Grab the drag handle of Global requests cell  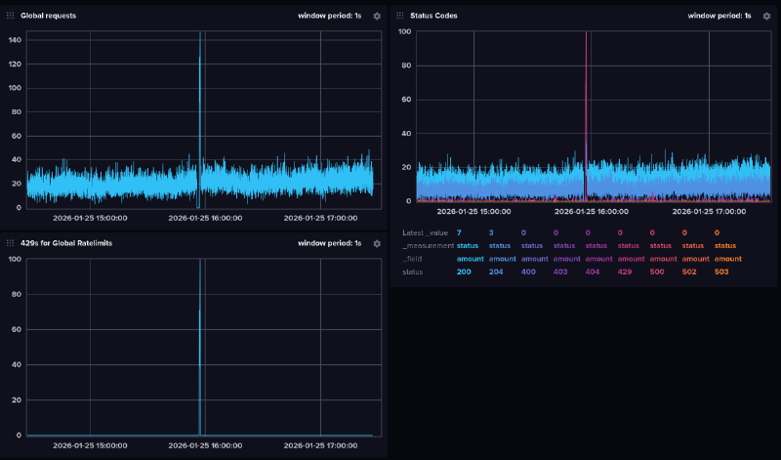10,16
